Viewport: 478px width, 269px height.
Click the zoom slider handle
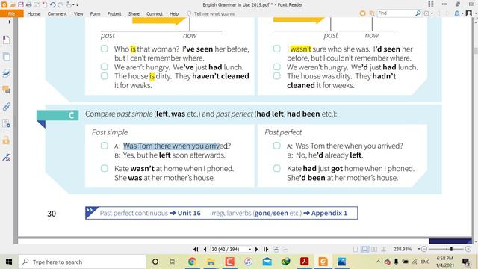pos(451,249)
